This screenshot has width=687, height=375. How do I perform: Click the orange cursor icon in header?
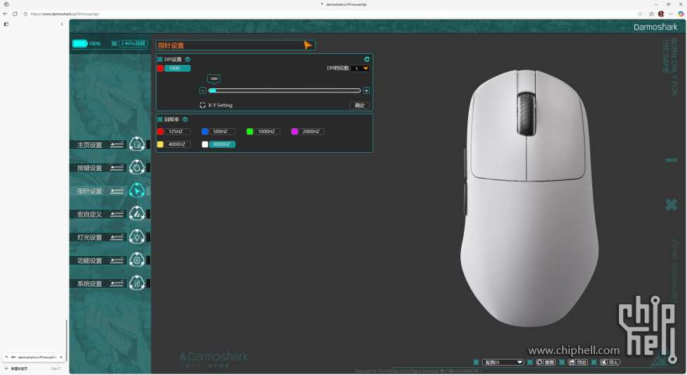pos(307,45)
